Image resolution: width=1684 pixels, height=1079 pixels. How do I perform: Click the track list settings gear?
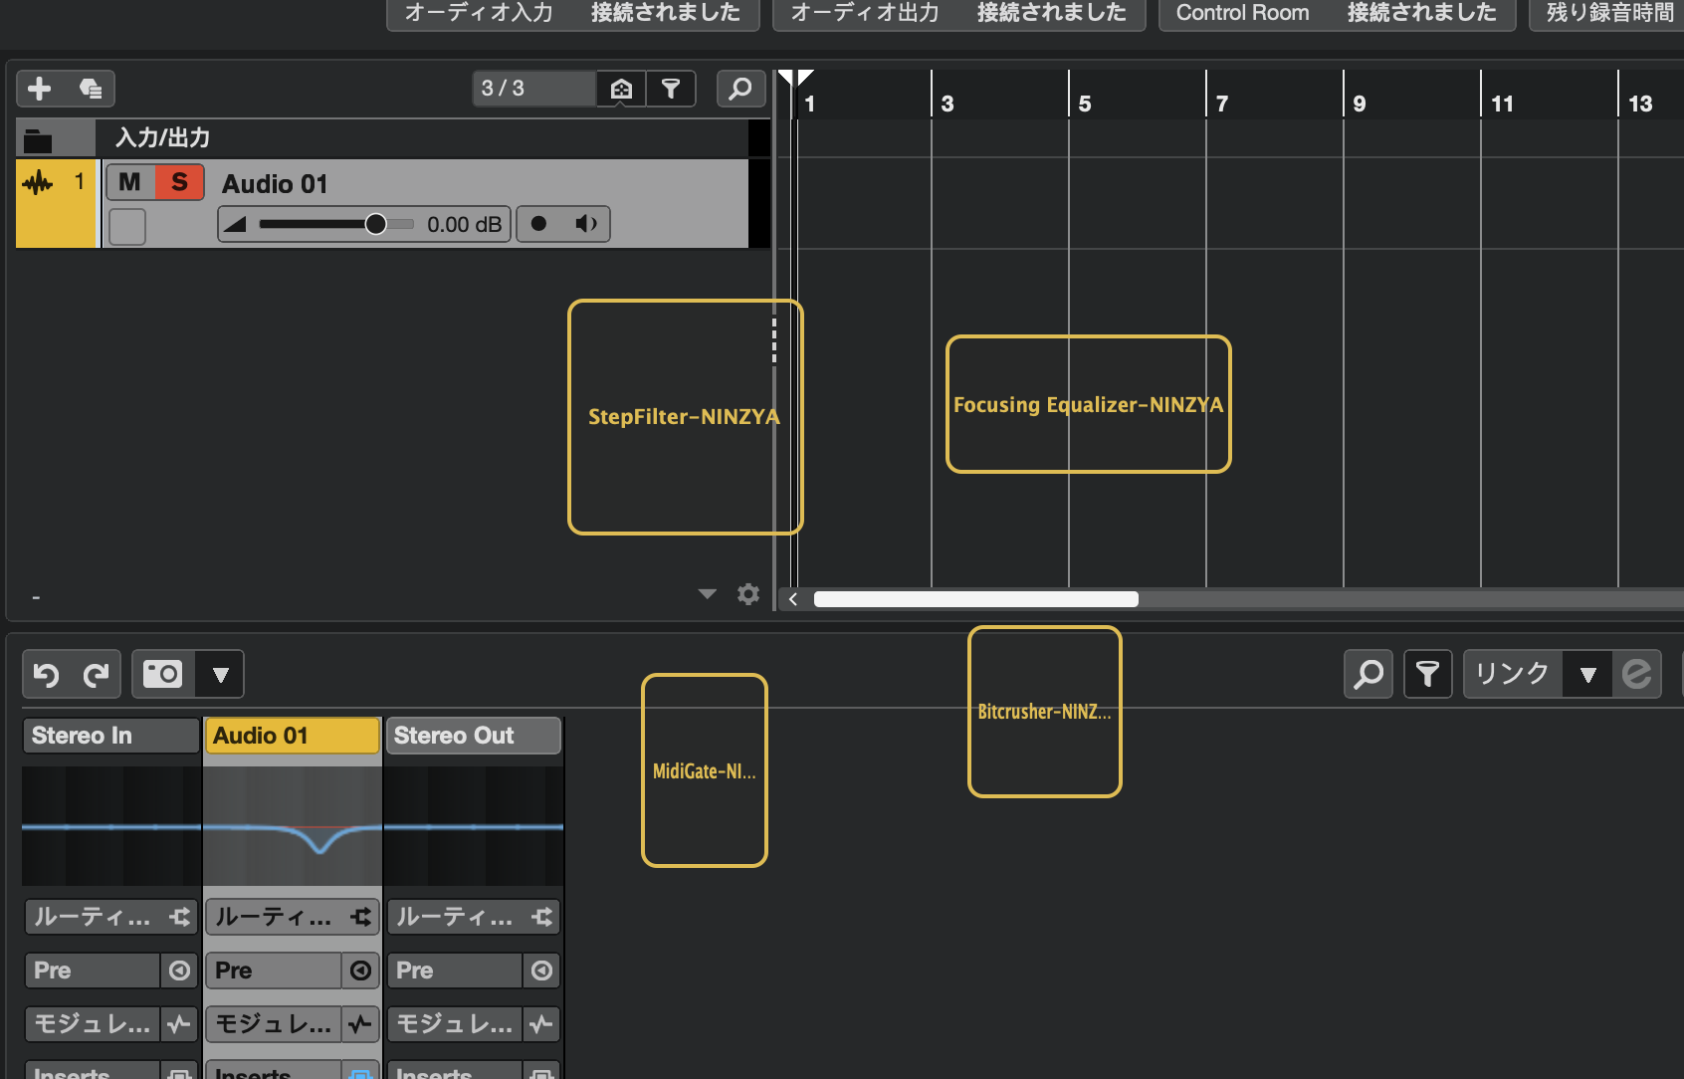pyautogui.click(x=748, y=594)
